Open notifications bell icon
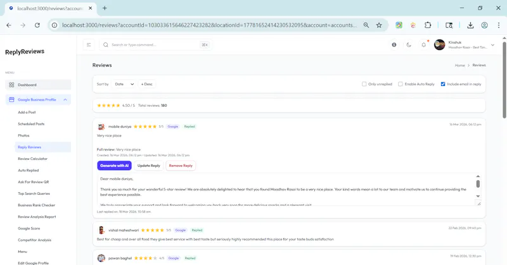This screenshot has width=507, height=265. [423, 45]
